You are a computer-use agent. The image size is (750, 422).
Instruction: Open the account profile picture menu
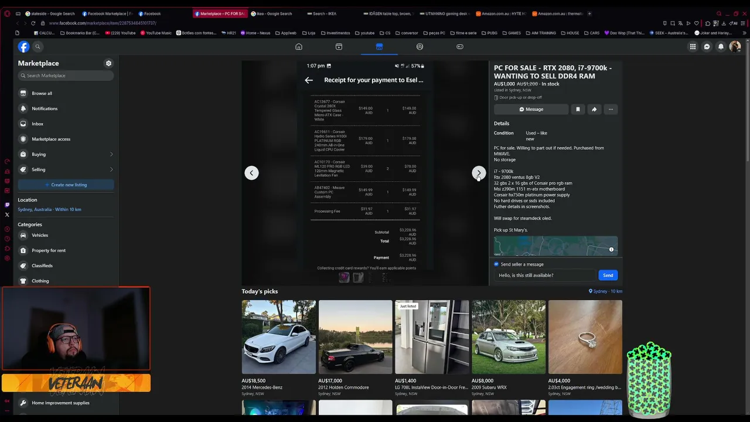tap(735, 47)
